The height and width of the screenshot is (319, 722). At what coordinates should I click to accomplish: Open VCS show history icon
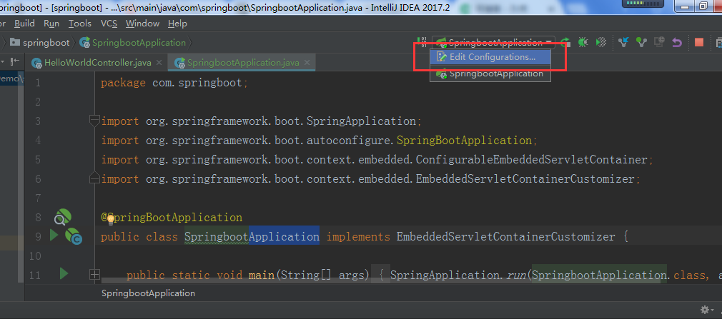click(x=659, y=42)
